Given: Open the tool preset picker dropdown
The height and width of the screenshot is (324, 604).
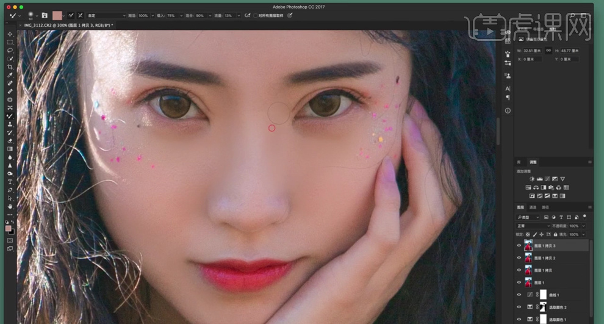Looking at the screenshot, I should click(x=20, y=16).
